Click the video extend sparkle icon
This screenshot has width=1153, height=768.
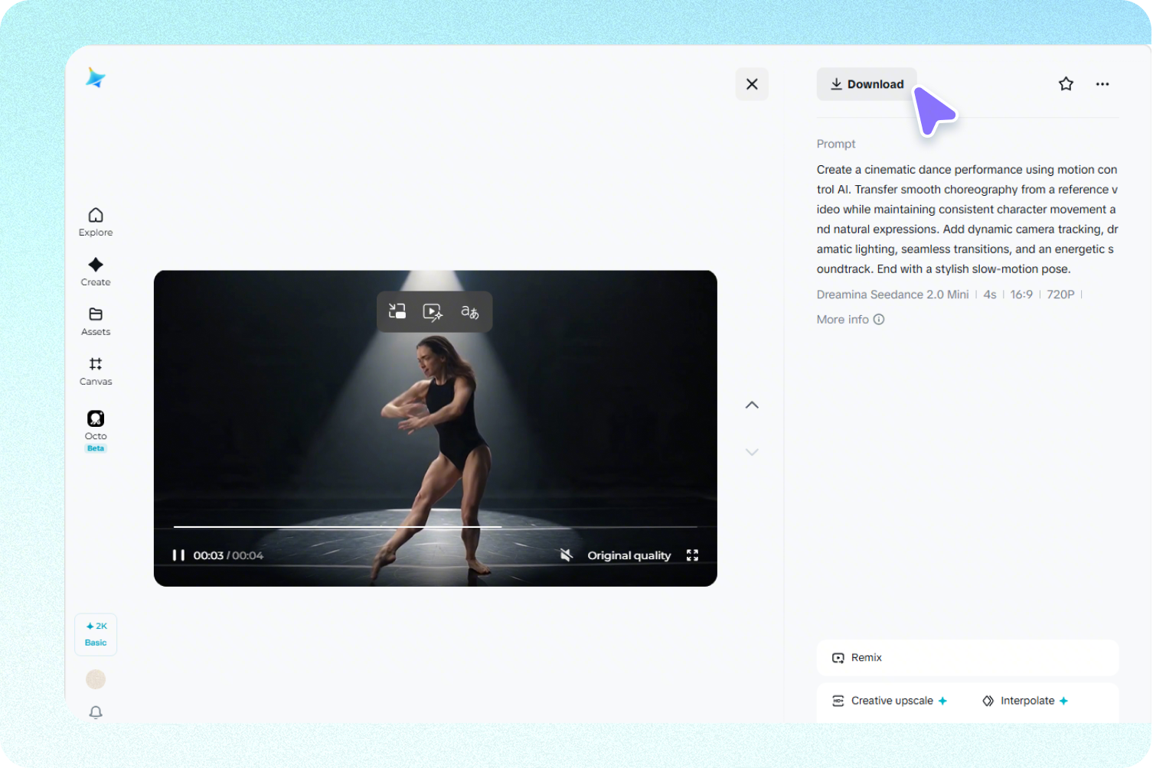(x=433, y=311)
